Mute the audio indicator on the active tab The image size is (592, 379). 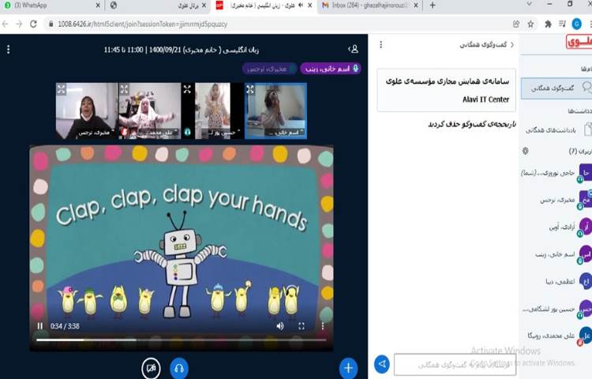click(301, 6)
